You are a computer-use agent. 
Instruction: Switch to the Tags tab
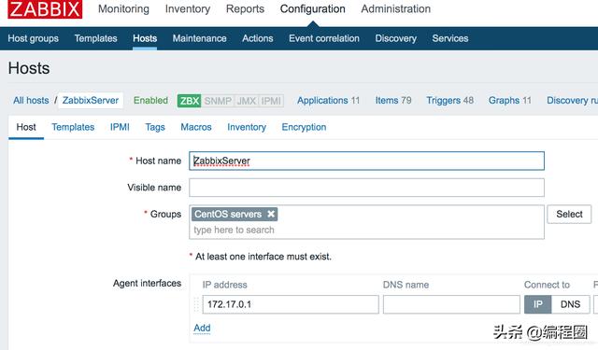(x=155, y=127)
